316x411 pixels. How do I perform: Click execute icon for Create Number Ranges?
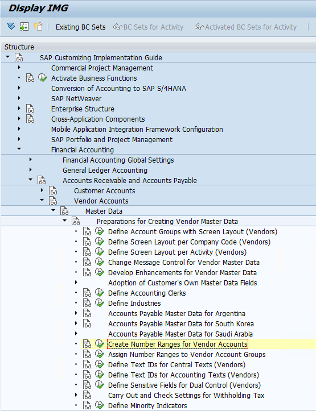[x=100, y=344]
